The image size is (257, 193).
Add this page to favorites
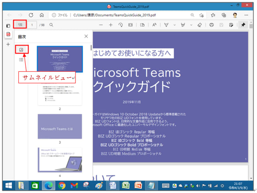click(x=202, y=15)
